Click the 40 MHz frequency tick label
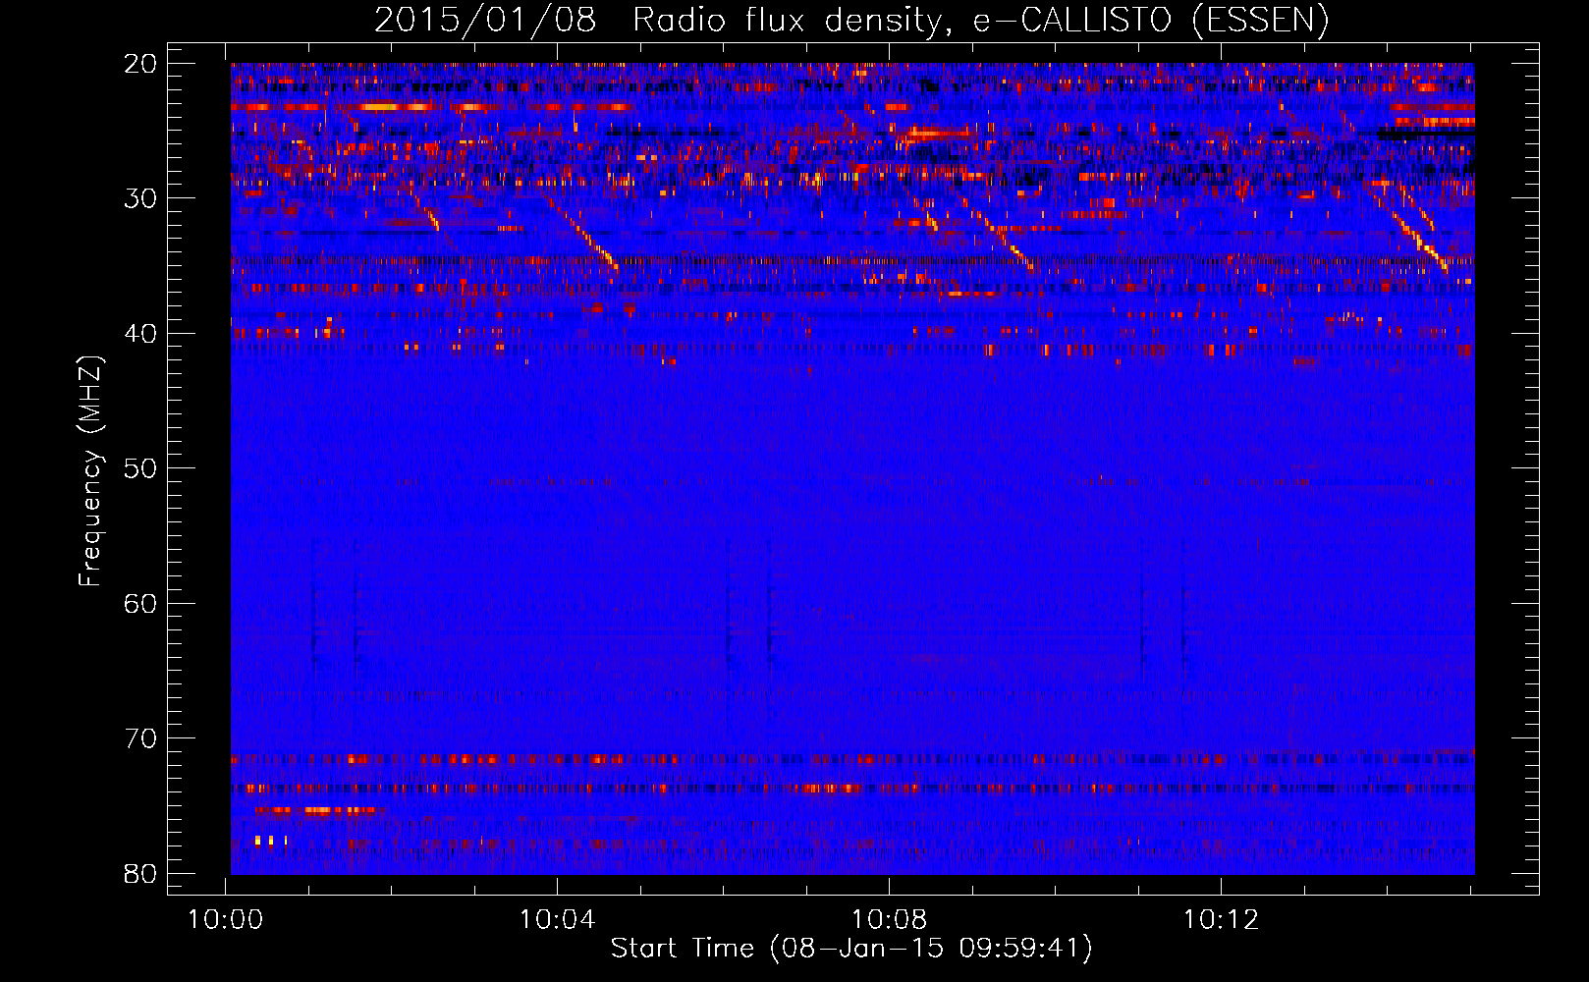Image resolution: width=1589 pixels, height=982 pixels. (140, 333)
